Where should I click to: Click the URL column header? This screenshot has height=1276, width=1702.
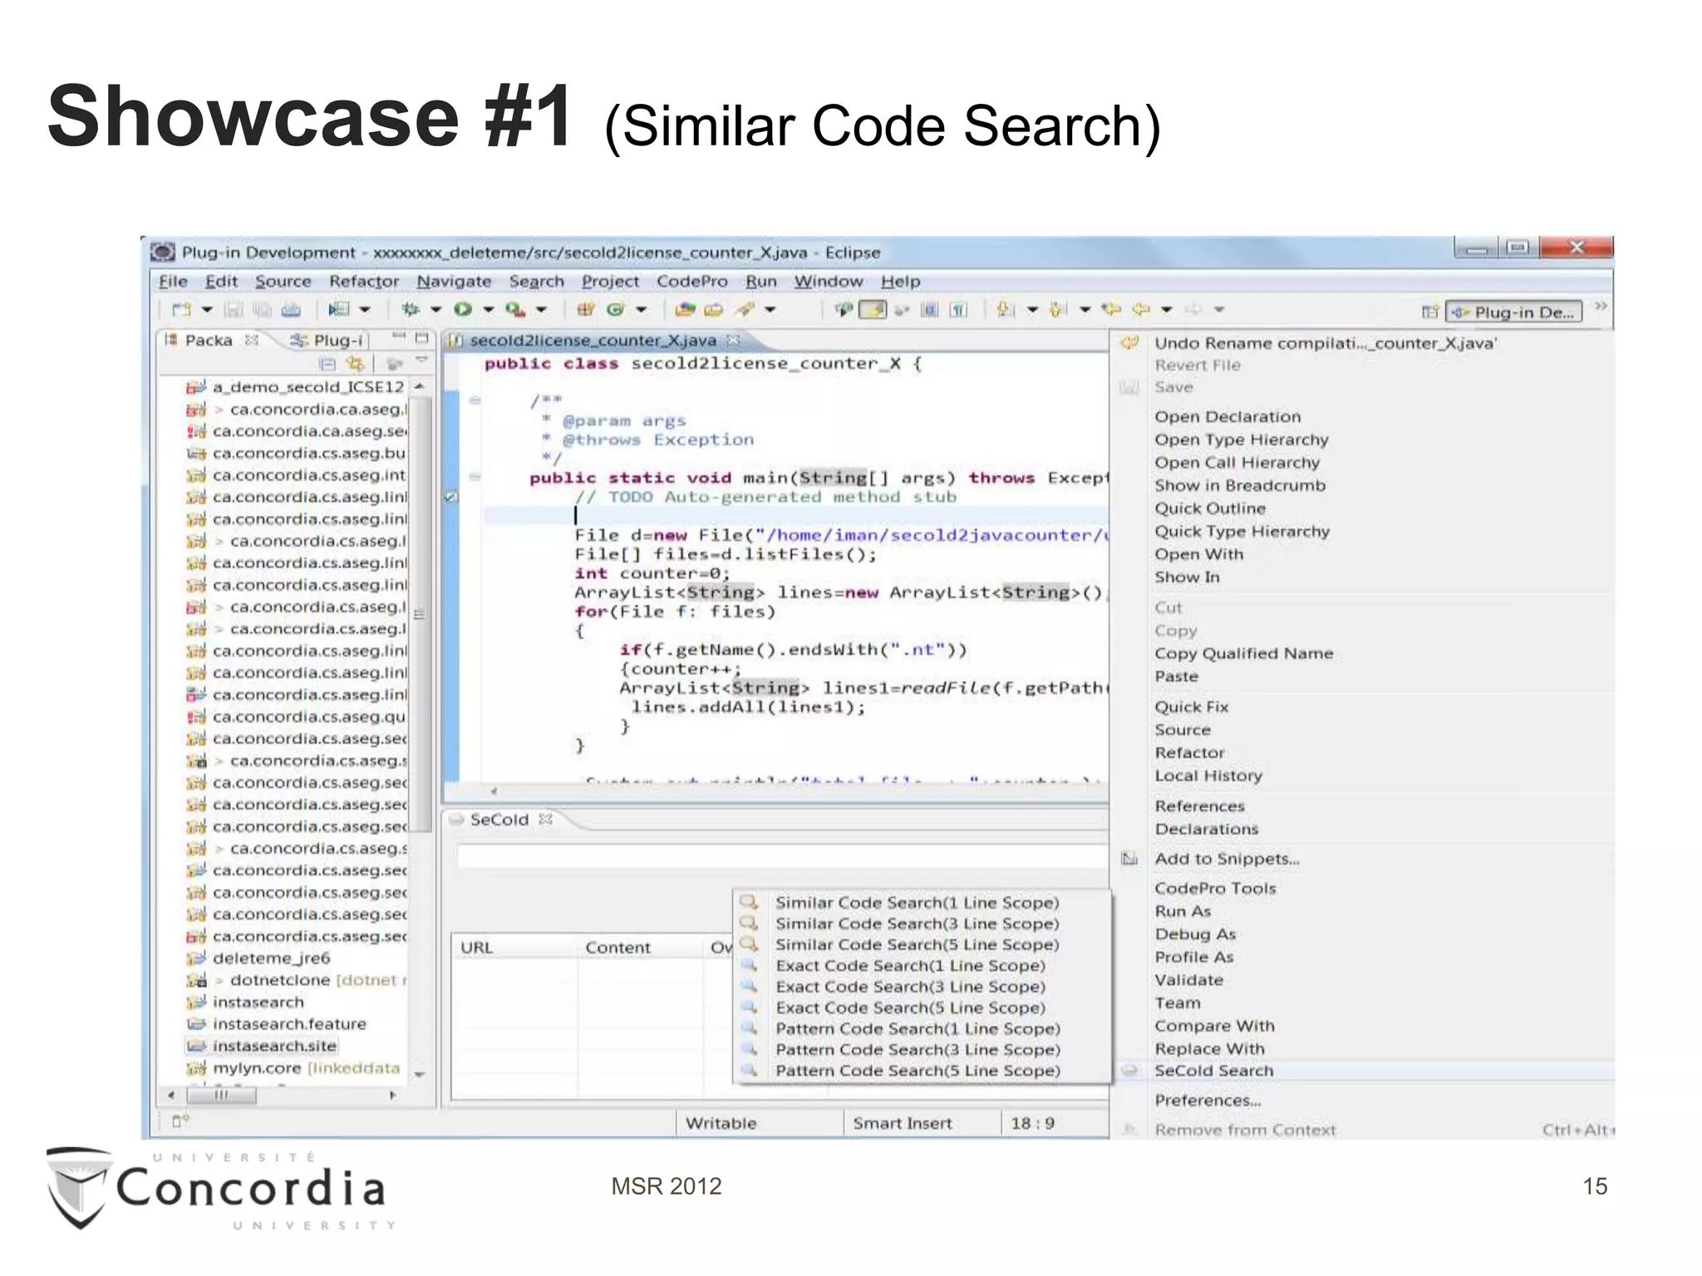click(514, 947)
